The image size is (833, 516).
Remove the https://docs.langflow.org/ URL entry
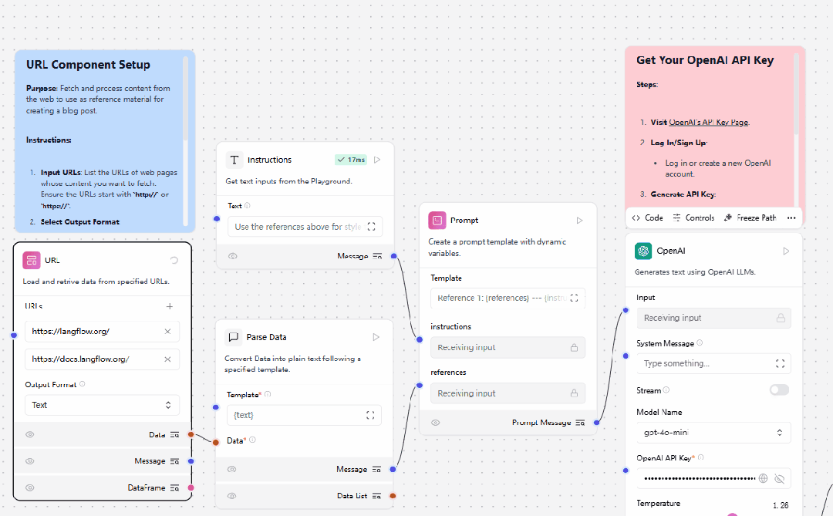167,359
